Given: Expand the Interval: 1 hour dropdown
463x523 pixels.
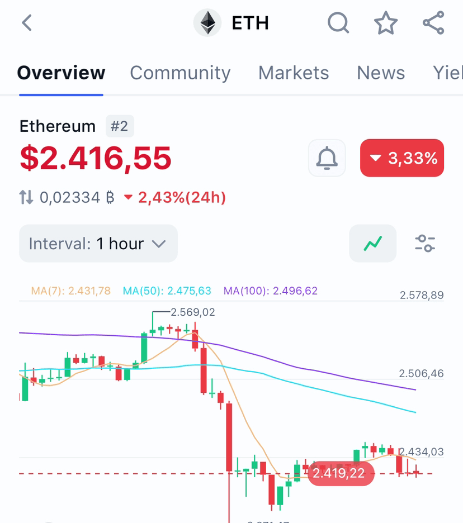Looking at the screenshot, I should tap(98, 244).
